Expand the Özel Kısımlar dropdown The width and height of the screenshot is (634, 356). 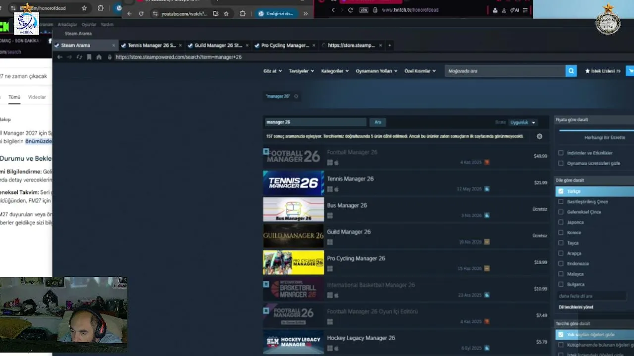(420, 71)
